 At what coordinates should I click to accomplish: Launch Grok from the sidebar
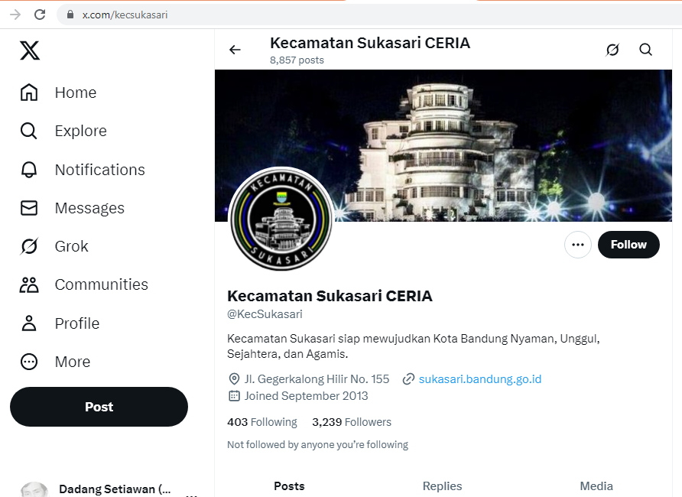(x=54, y=246)
